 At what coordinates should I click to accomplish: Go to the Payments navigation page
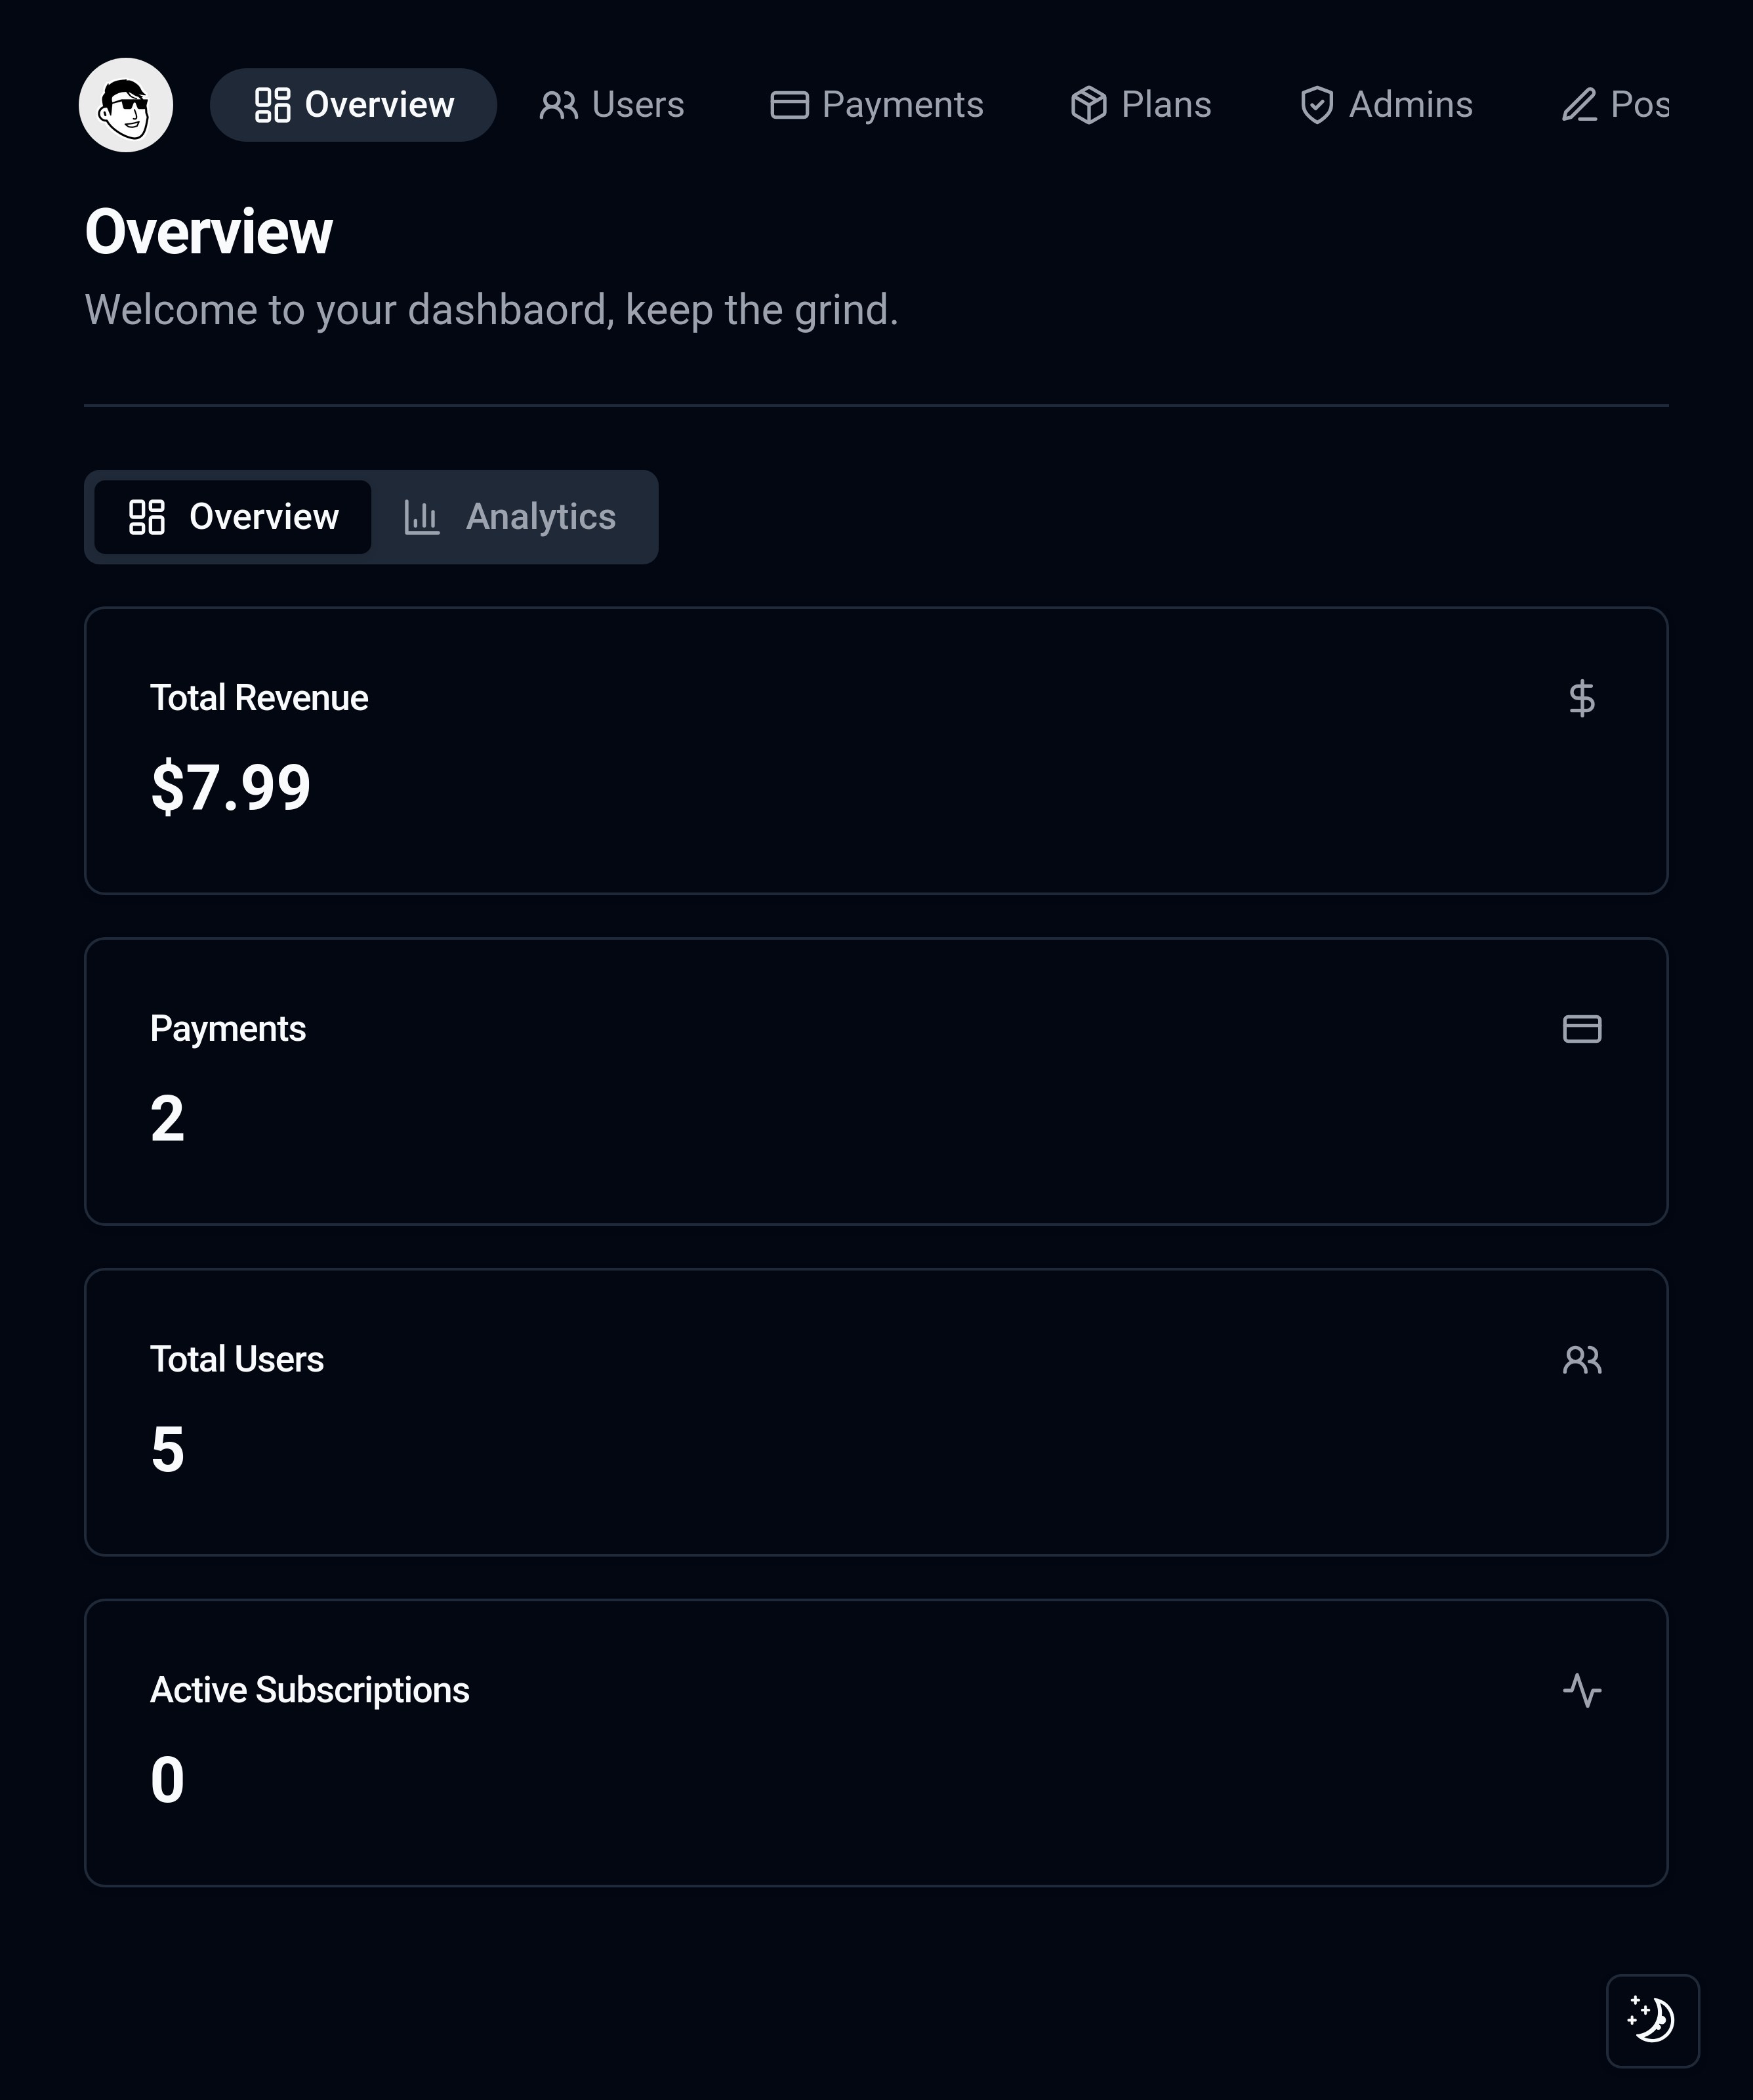pyautogui.click(x=876, y=105)
